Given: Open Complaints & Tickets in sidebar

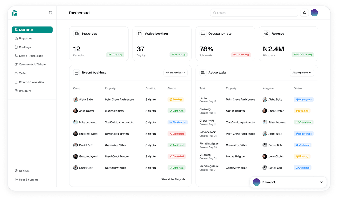Looking at the screenshot, I should [30, 64].
